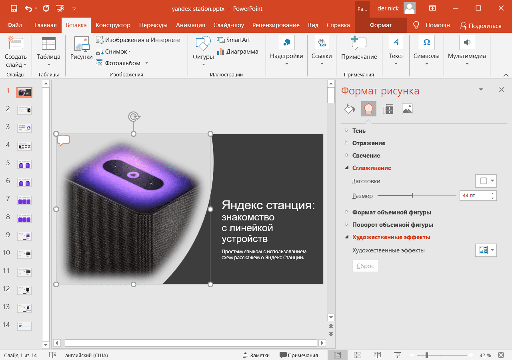512x360 pixels.
Task: Open the Shapes gallery
Action: tap(203, 52)
